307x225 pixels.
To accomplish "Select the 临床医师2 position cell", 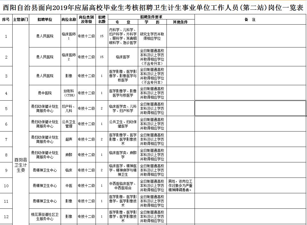I will (69, 57).
